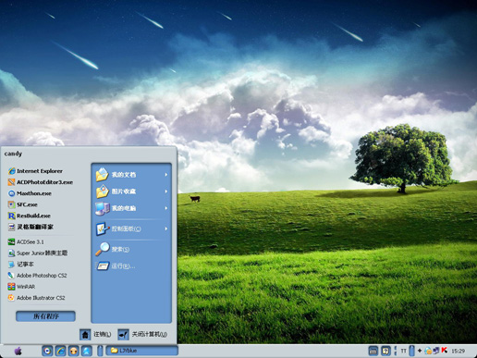Image resolution: width=477 pixels, height=358 pixels.
Task: Click the network computers tray icon
Action: point(436,351)
